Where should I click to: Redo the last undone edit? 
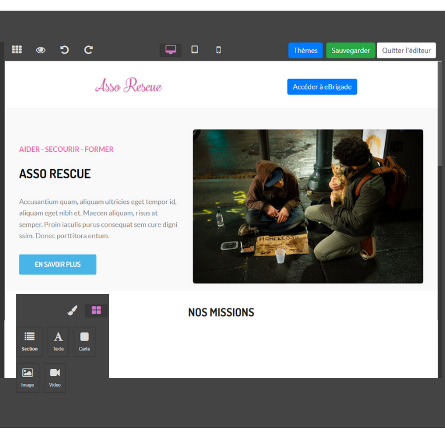(x=88, y=50)
